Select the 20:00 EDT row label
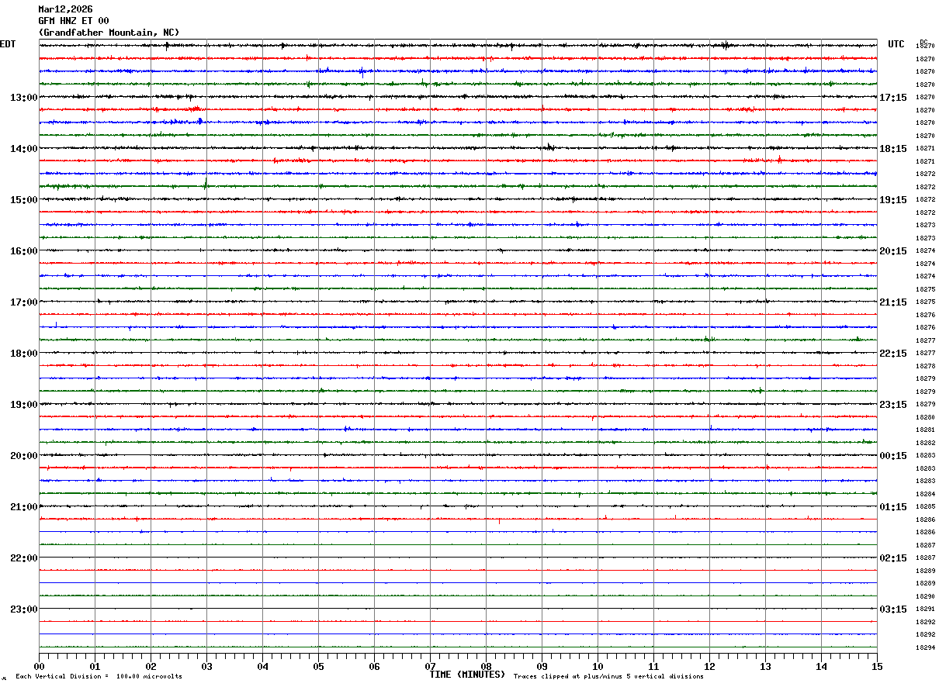Viewport: 939px width, 687px height. (x=23, y=456)
